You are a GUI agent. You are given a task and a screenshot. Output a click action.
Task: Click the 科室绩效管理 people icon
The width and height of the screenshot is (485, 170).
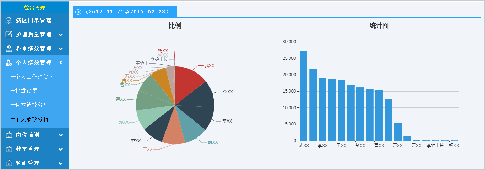(x=9, y=49)
